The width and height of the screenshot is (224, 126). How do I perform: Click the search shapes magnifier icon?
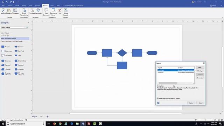click(27, 27)
